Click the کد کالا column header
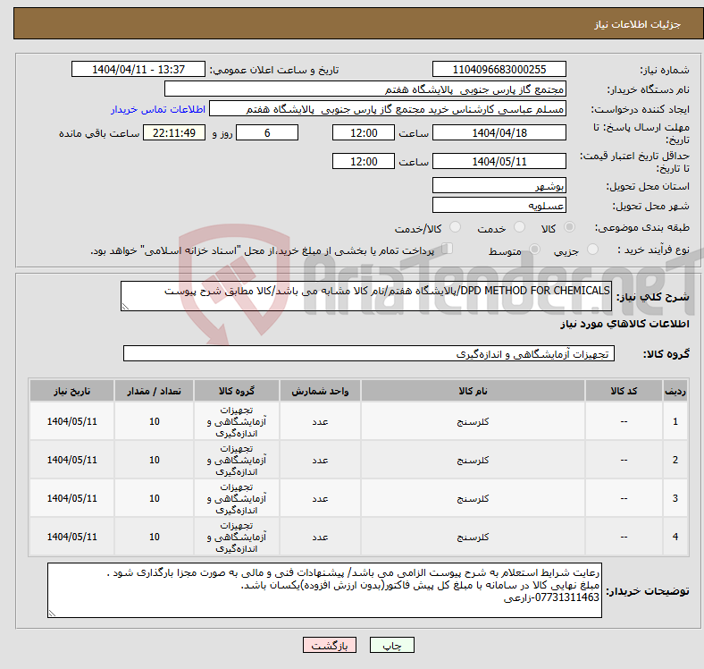Image resolution: width=704 pixels, height=669 pixels. 624,390
